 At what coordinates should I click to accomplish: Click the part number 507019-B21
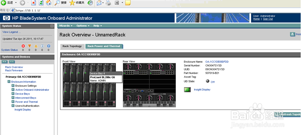(213, 73)
